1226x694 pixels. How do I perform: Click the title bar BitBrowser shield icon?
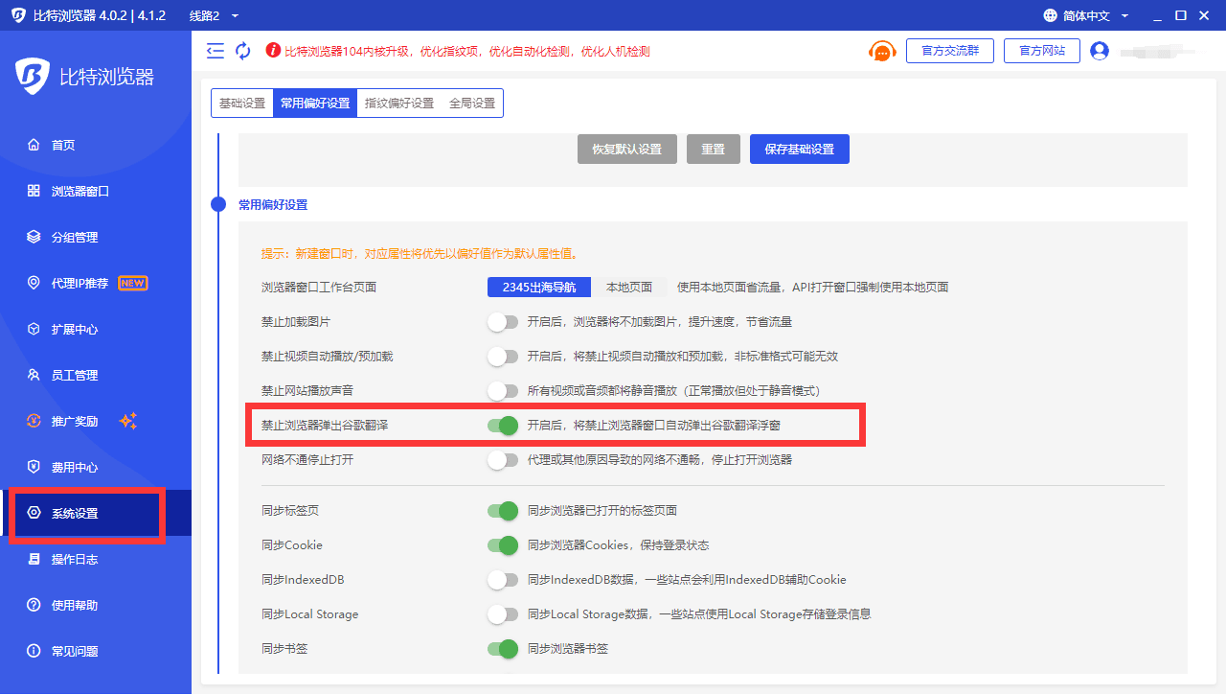pos(18,15)
